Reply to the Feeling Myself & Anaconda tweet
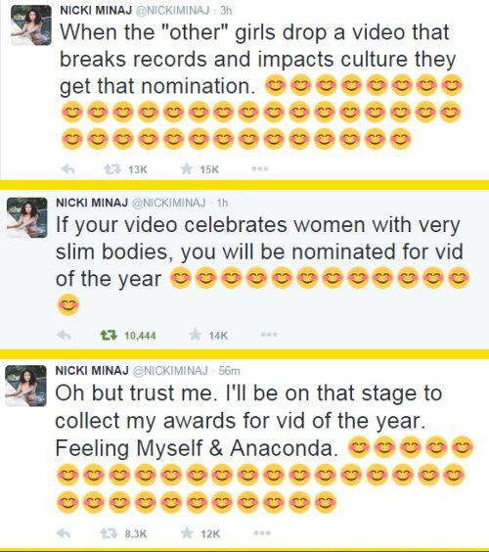Viewport: 489px width, 552px height. click(x=64, y=533)
